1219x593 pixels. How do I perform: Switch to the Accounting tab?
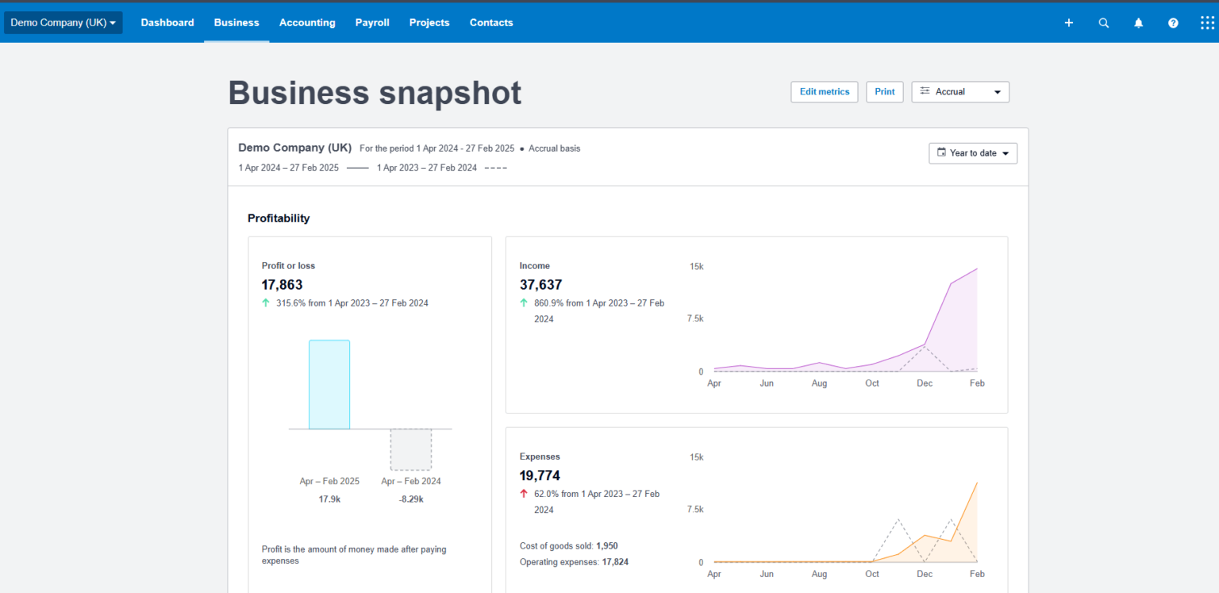pos(307,22)
